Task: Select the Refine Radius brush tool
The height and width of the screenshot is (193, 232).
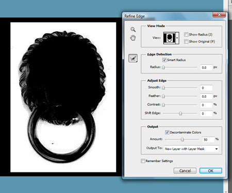Action: tap(133, 58)
